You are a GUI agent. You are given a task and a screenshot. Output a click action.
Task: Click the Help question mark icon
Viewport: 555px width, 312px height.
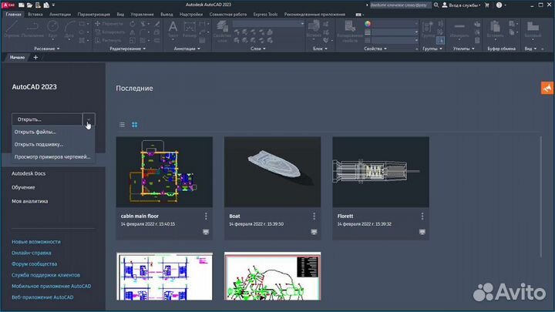tap(499, 5)
